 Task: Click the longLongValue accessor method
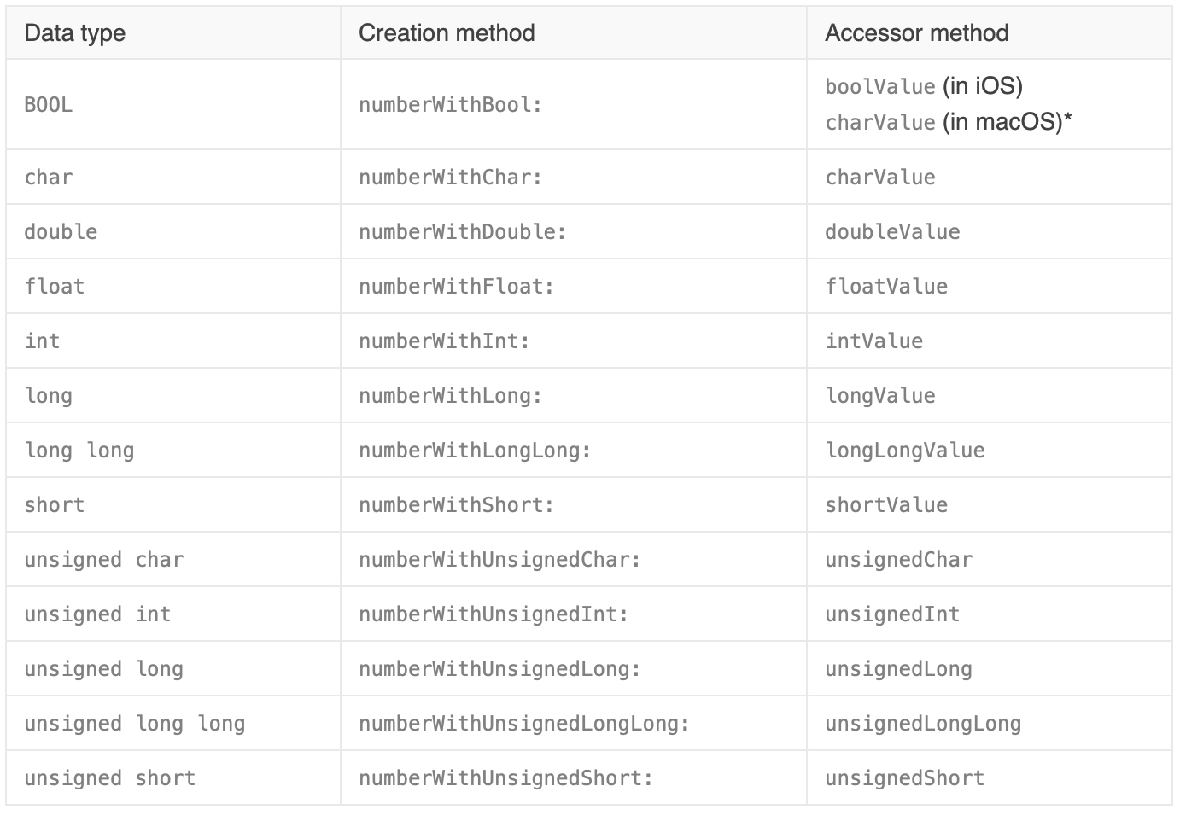(904, 451)
